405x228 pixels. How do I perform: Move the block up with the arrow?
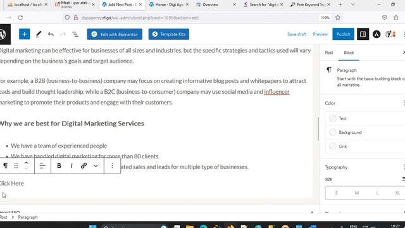26,163
